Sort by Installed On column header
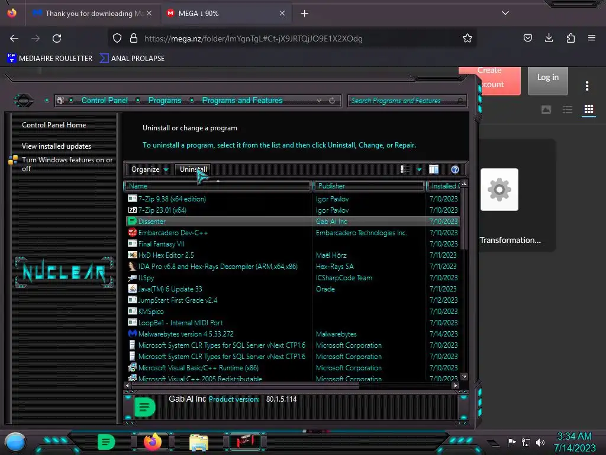This screenshot has height=455, width=606. (444, 186)
